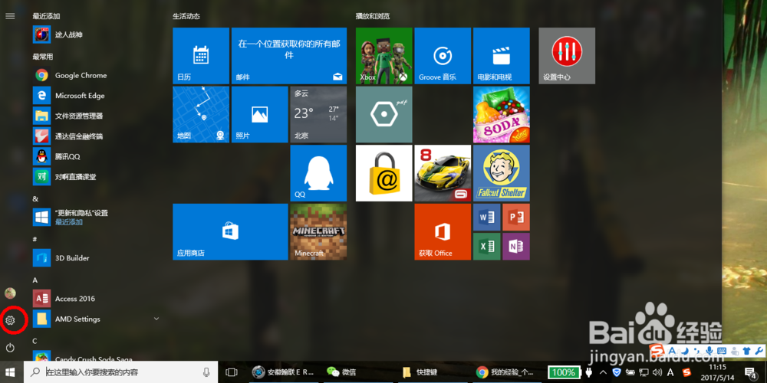Click the "A" letter header in app list
Viewport: 767px width, 383px height.
(x=35, y=280)
